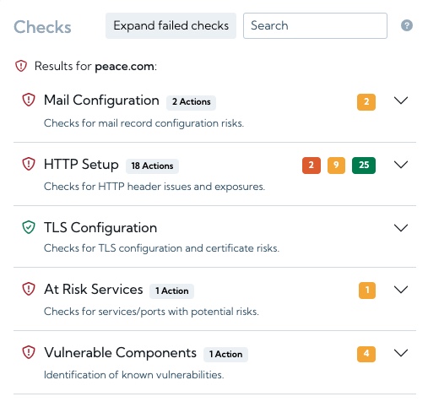Image resolution: width=428 pixels, height=402 pixels.
Task: Click the 18 Actions tag on HTTP Setup
Action: pyautogui.click(x=152, y=166)
